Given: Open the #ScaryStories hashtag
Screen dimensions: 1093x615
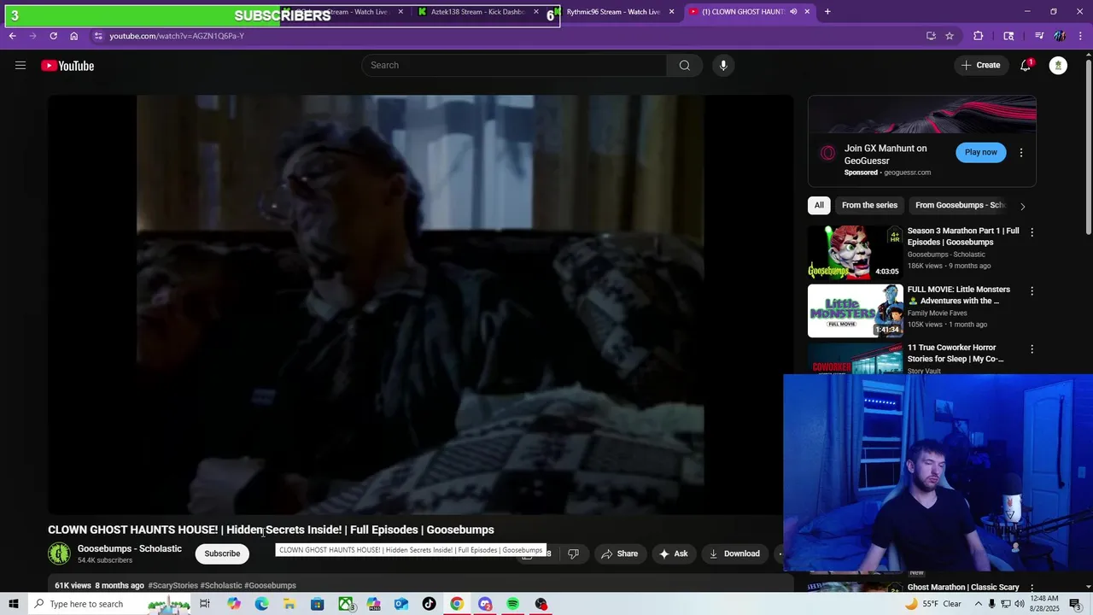Looking at the screenshot, I should [x=173, y=586].
